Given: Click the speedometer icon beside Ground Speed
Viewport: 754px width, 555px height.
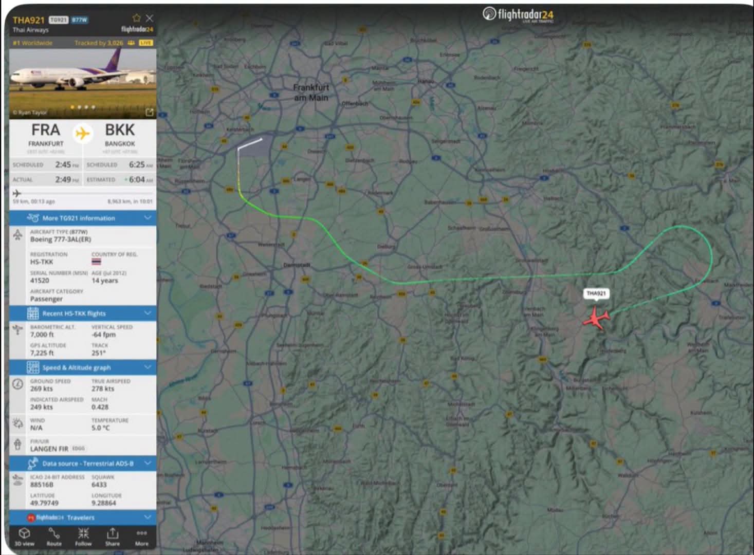Looking at the screenshot, I should (17, 384).
